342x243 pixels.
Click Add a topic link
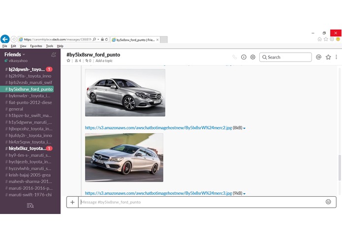click(104, 61)
